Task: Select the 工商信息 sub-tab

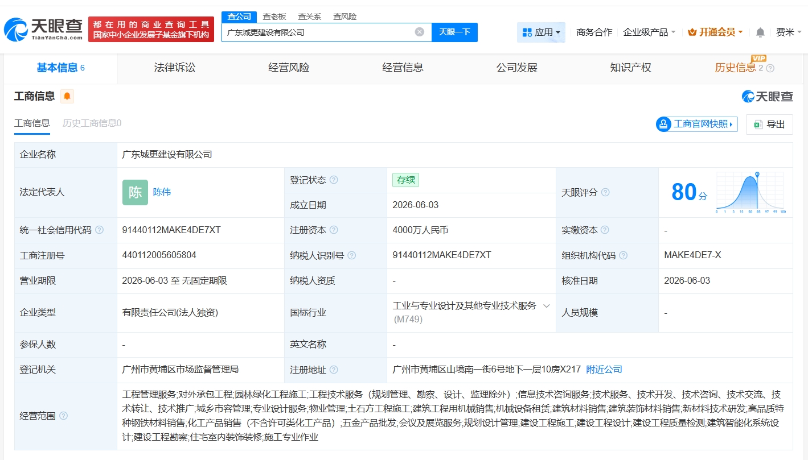Action: [x=32, y=123]
